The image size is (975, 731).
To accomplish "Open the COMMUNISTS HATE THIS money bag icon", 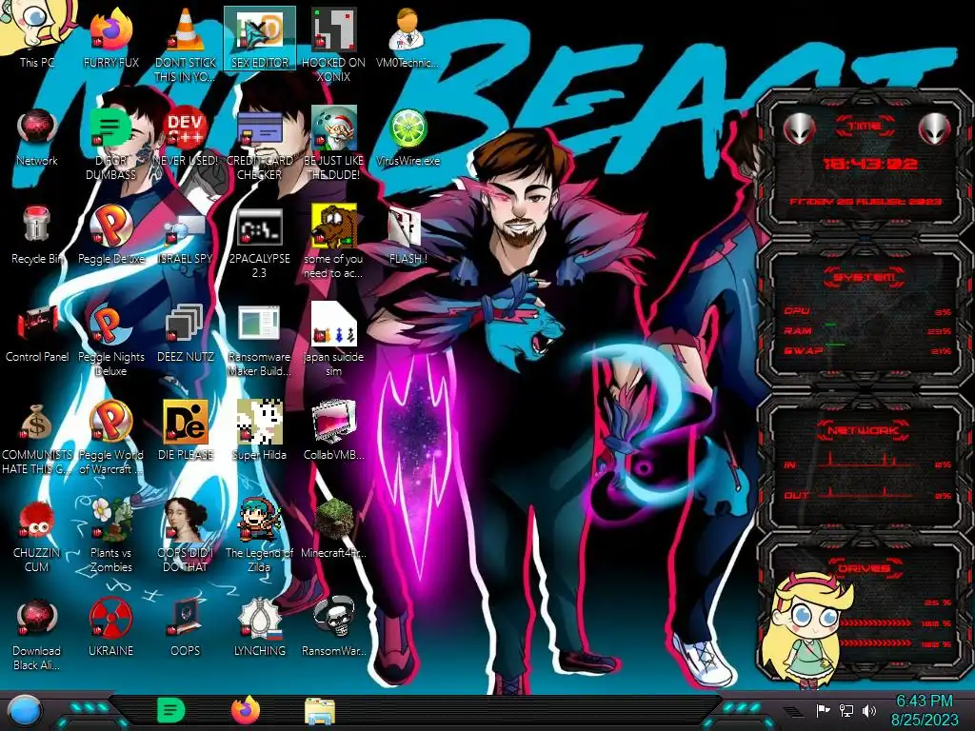I will [36, 438].
